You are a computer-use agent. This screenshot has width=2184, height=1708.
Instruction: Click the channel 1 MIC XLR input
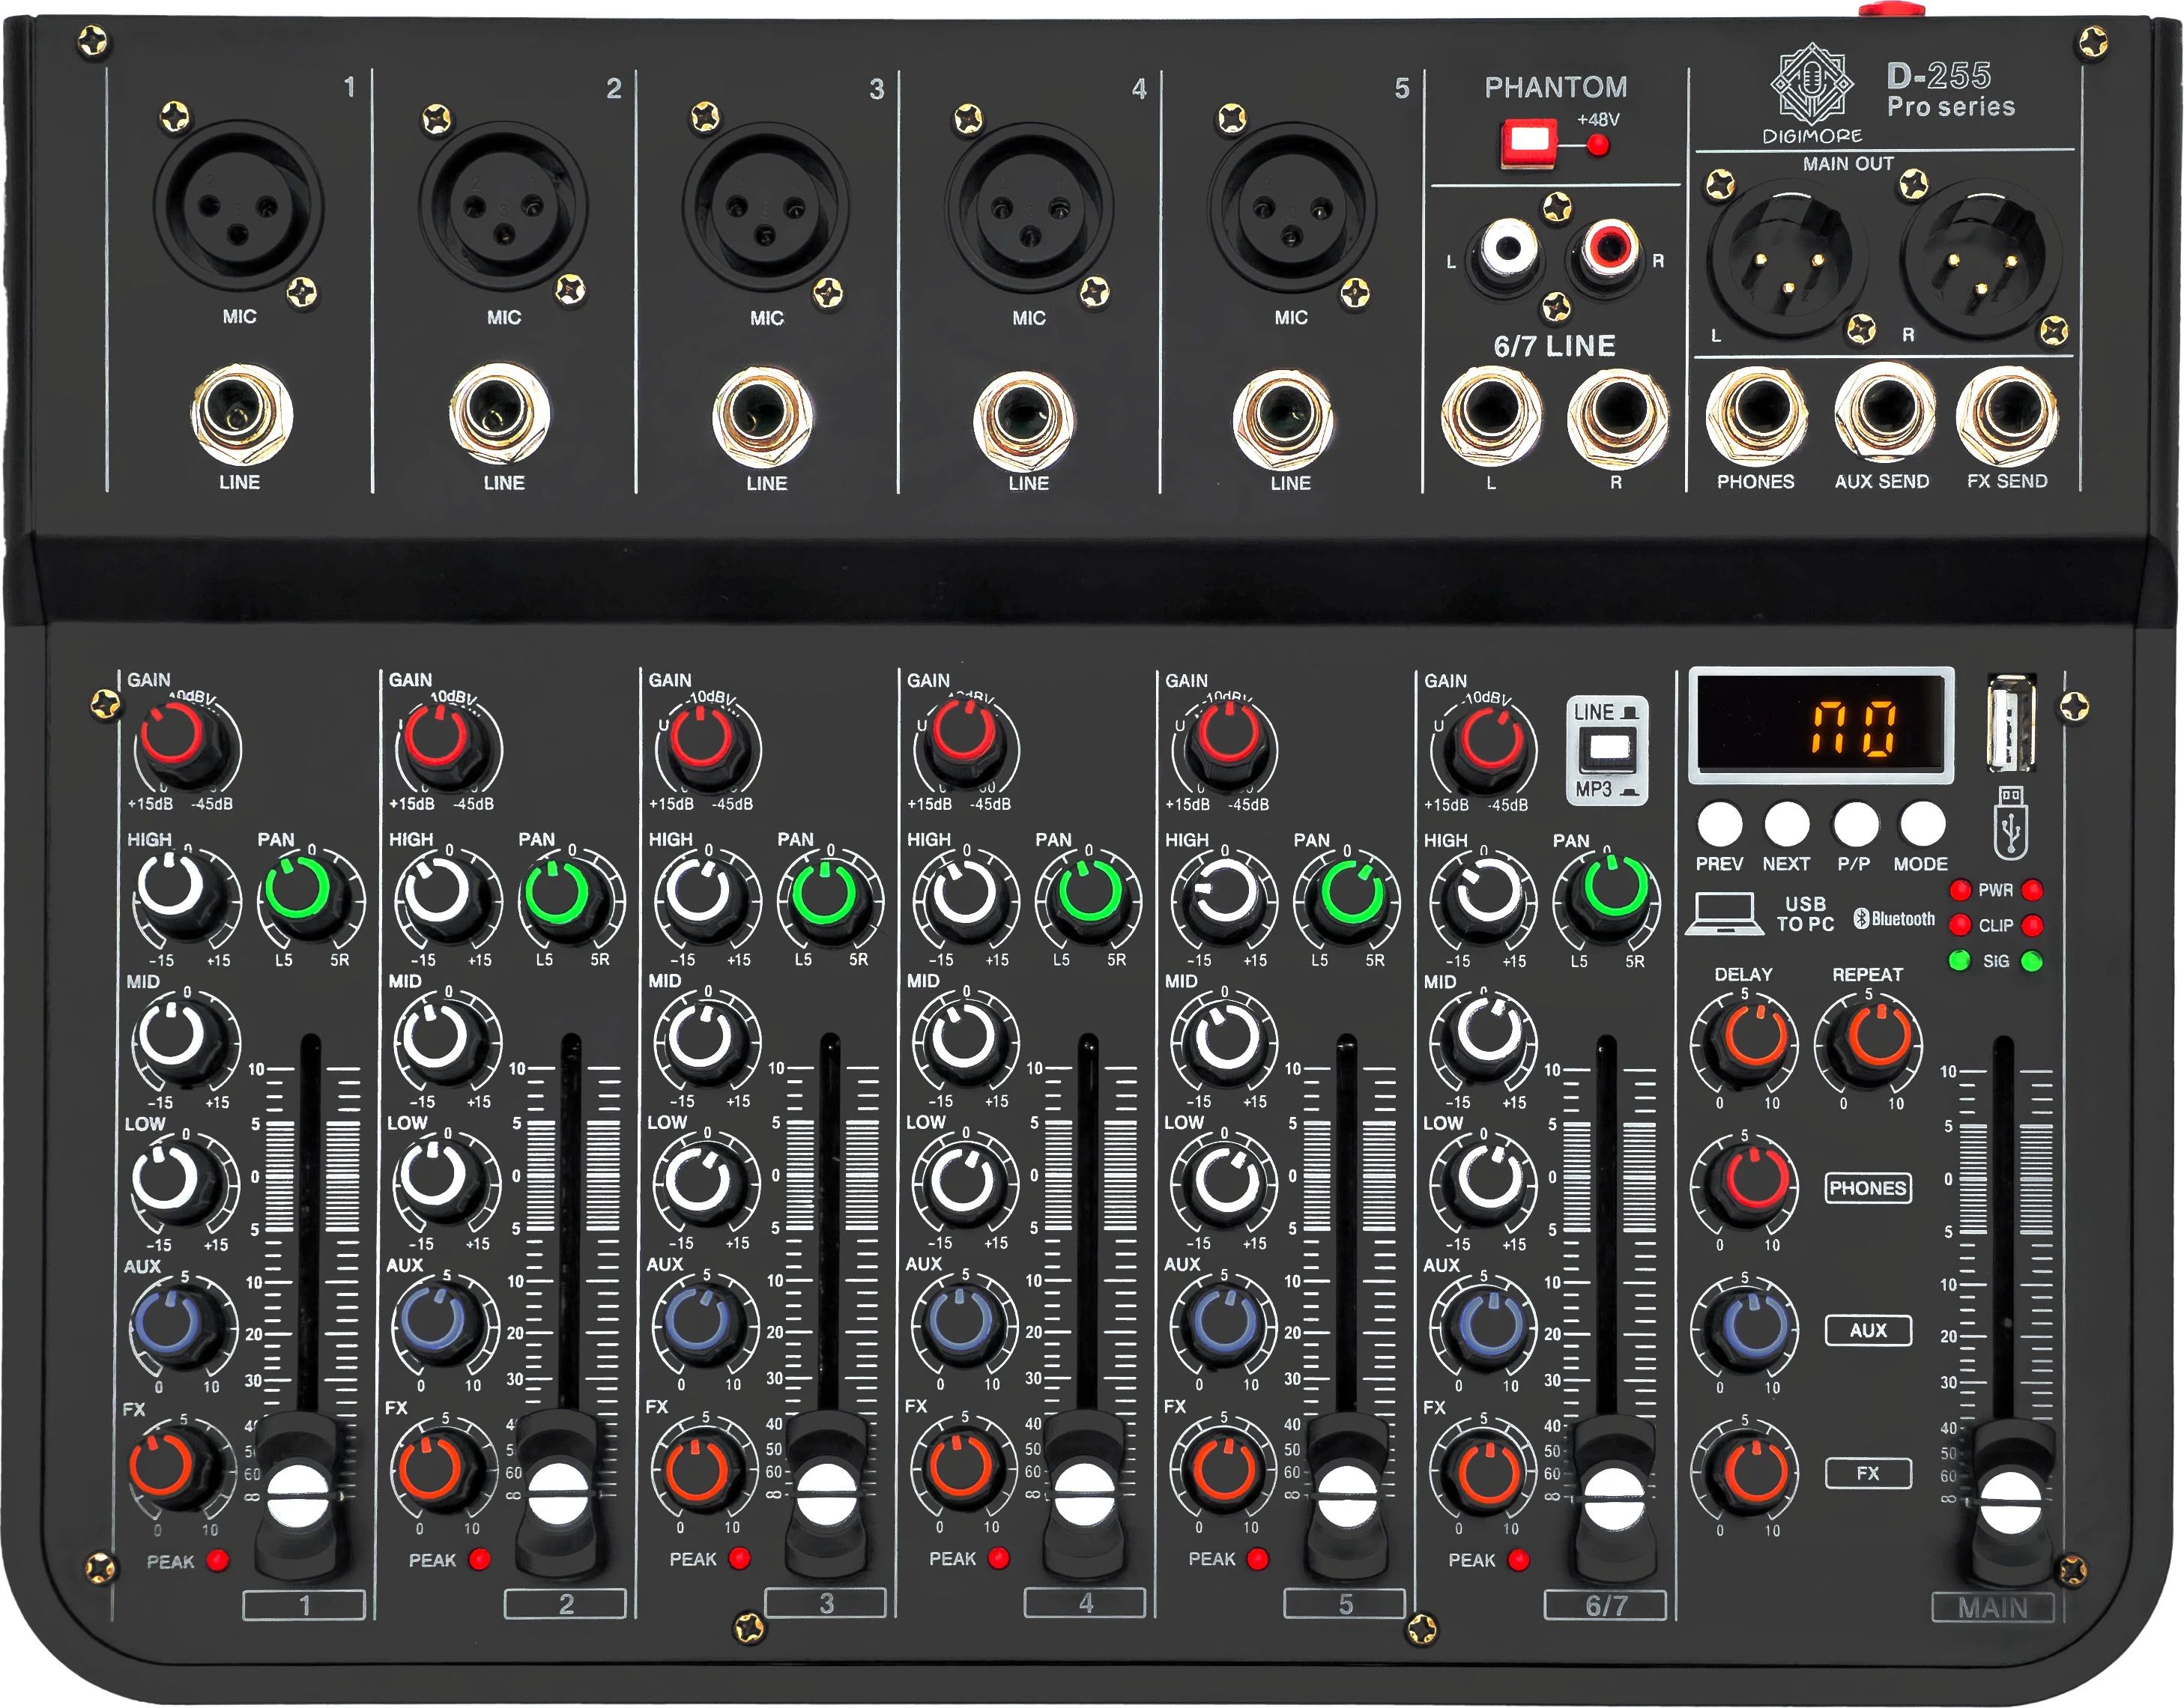[238, 206]
